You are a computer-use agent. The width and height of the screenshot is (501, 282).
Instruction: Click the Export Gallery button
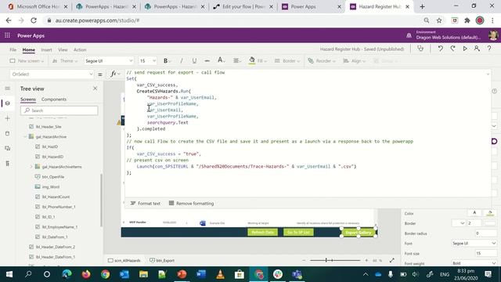[x=359, y=233]
